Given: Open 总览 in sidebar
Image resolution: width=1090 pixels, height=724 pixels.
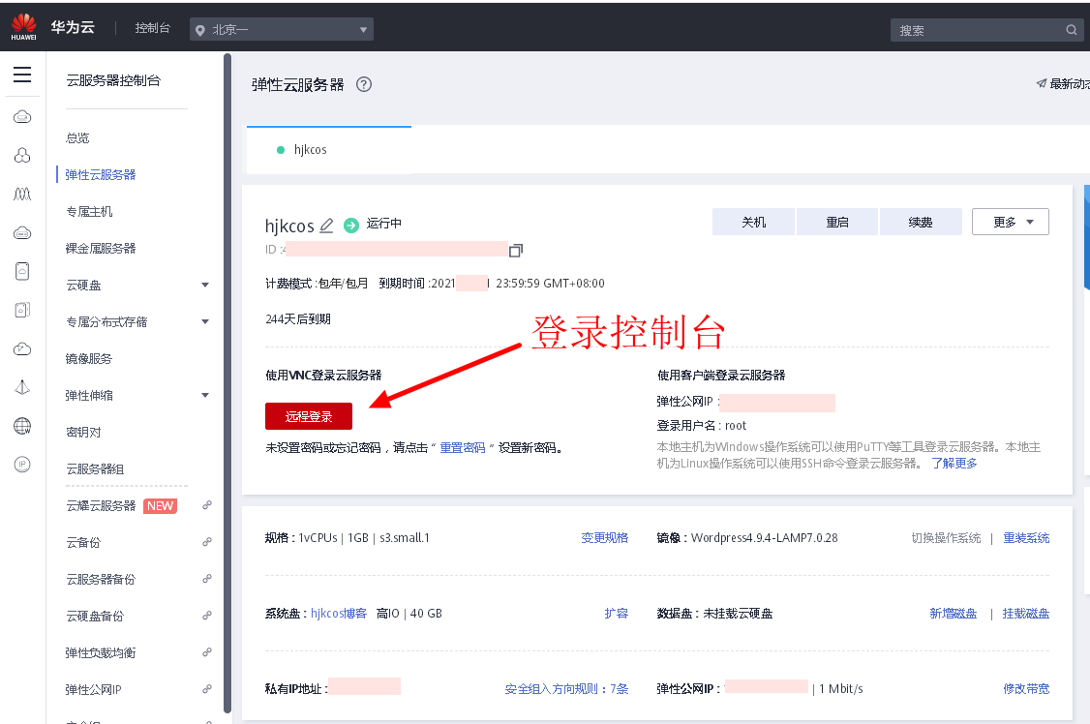Looking at the screenshot, I should coord(77,137).
